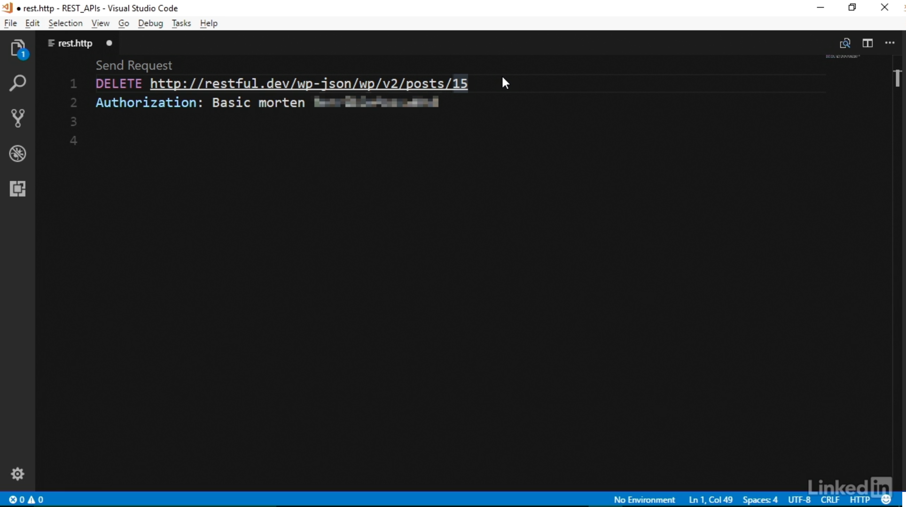The image size is (906, 507).
Task: Open the Debug menu
Action: coord(150,23)
